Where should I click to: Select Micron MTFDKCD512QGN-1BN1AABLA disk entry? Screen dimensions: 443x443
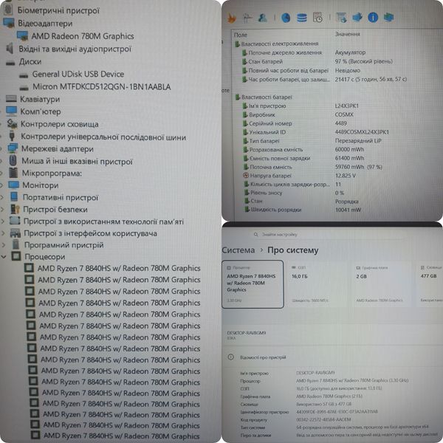pos(101,86)
